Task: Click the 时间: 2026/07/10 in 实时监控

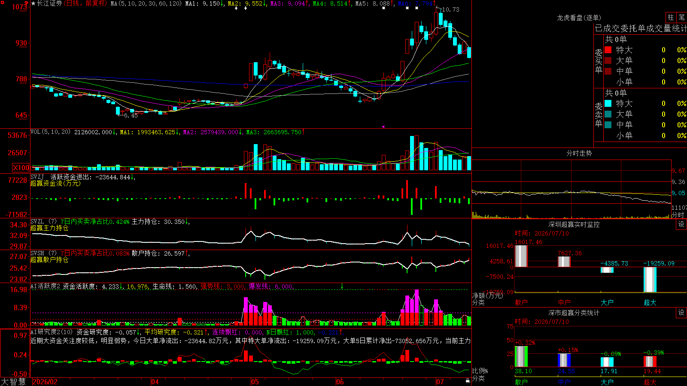Action: coord(541,233)
